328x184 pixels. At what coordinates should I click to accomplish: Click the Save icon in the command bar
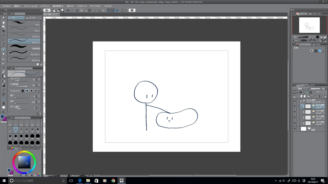62,11
